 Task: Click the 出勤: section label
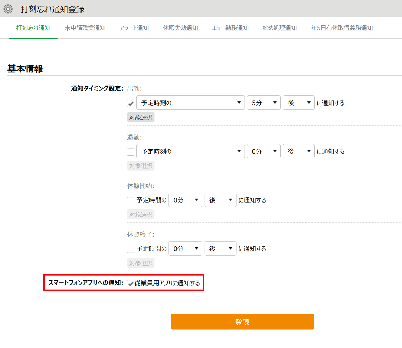tap(134, 89)
